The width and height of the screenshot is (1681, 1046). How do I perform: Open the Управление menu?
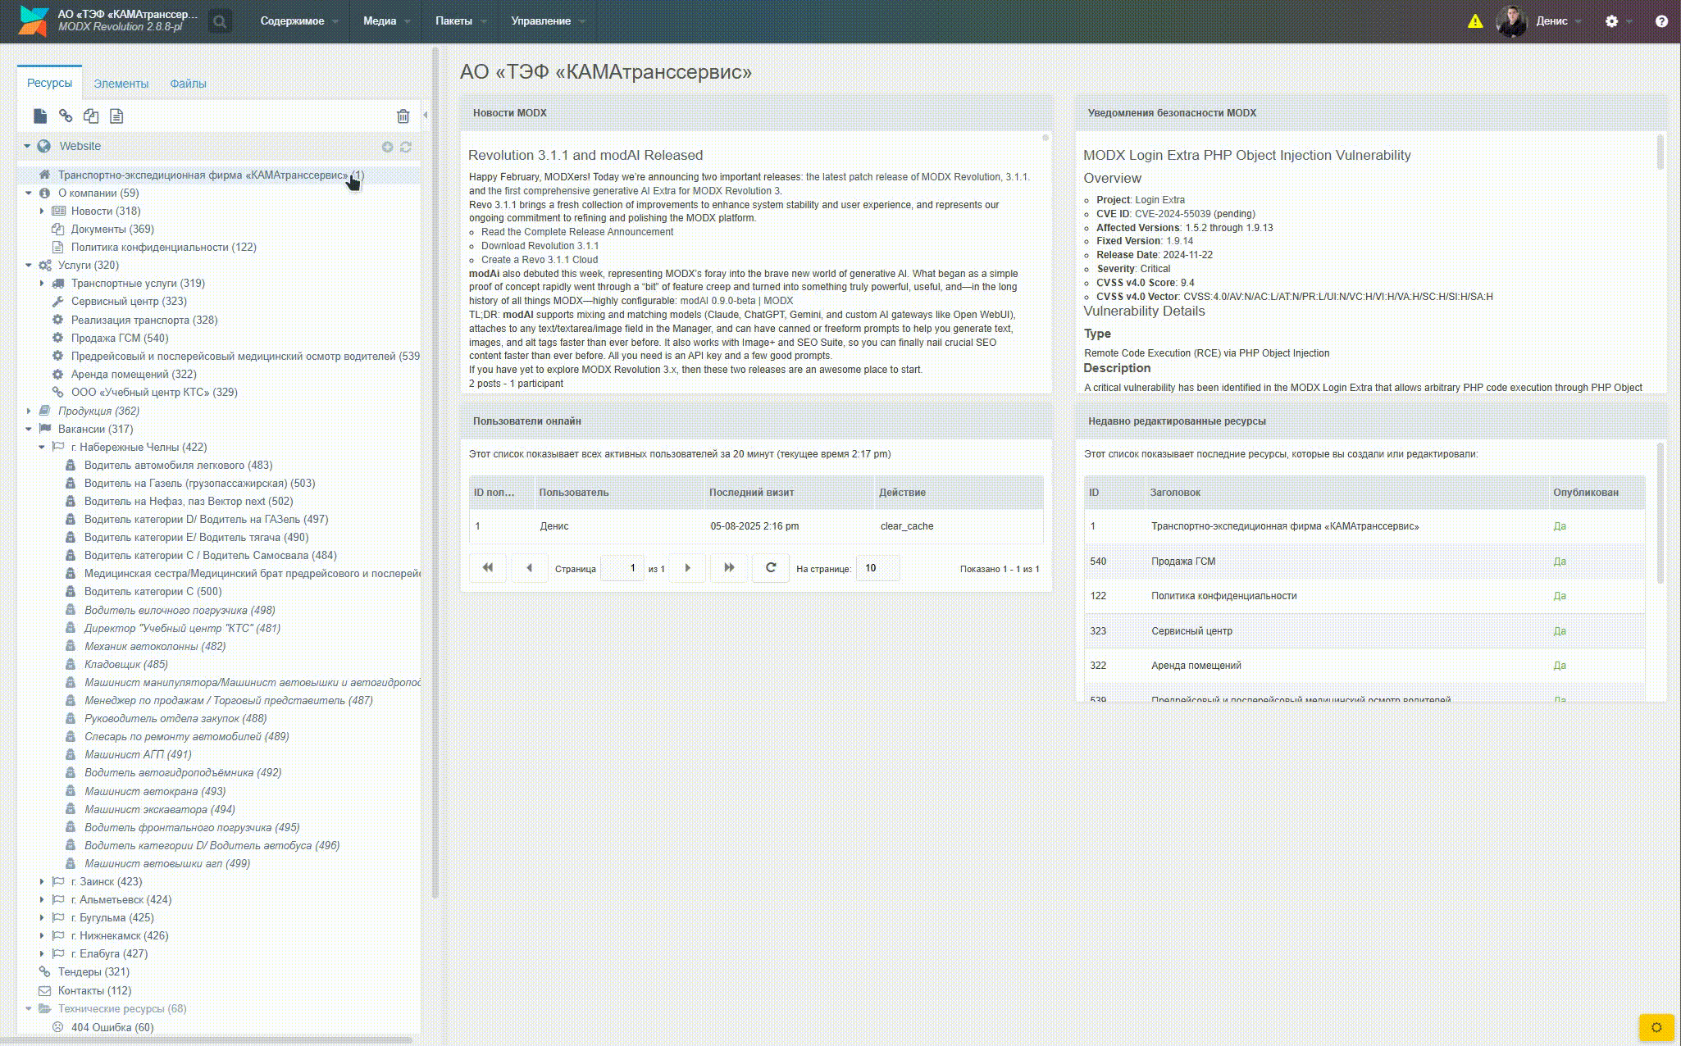tap(548, 21)
